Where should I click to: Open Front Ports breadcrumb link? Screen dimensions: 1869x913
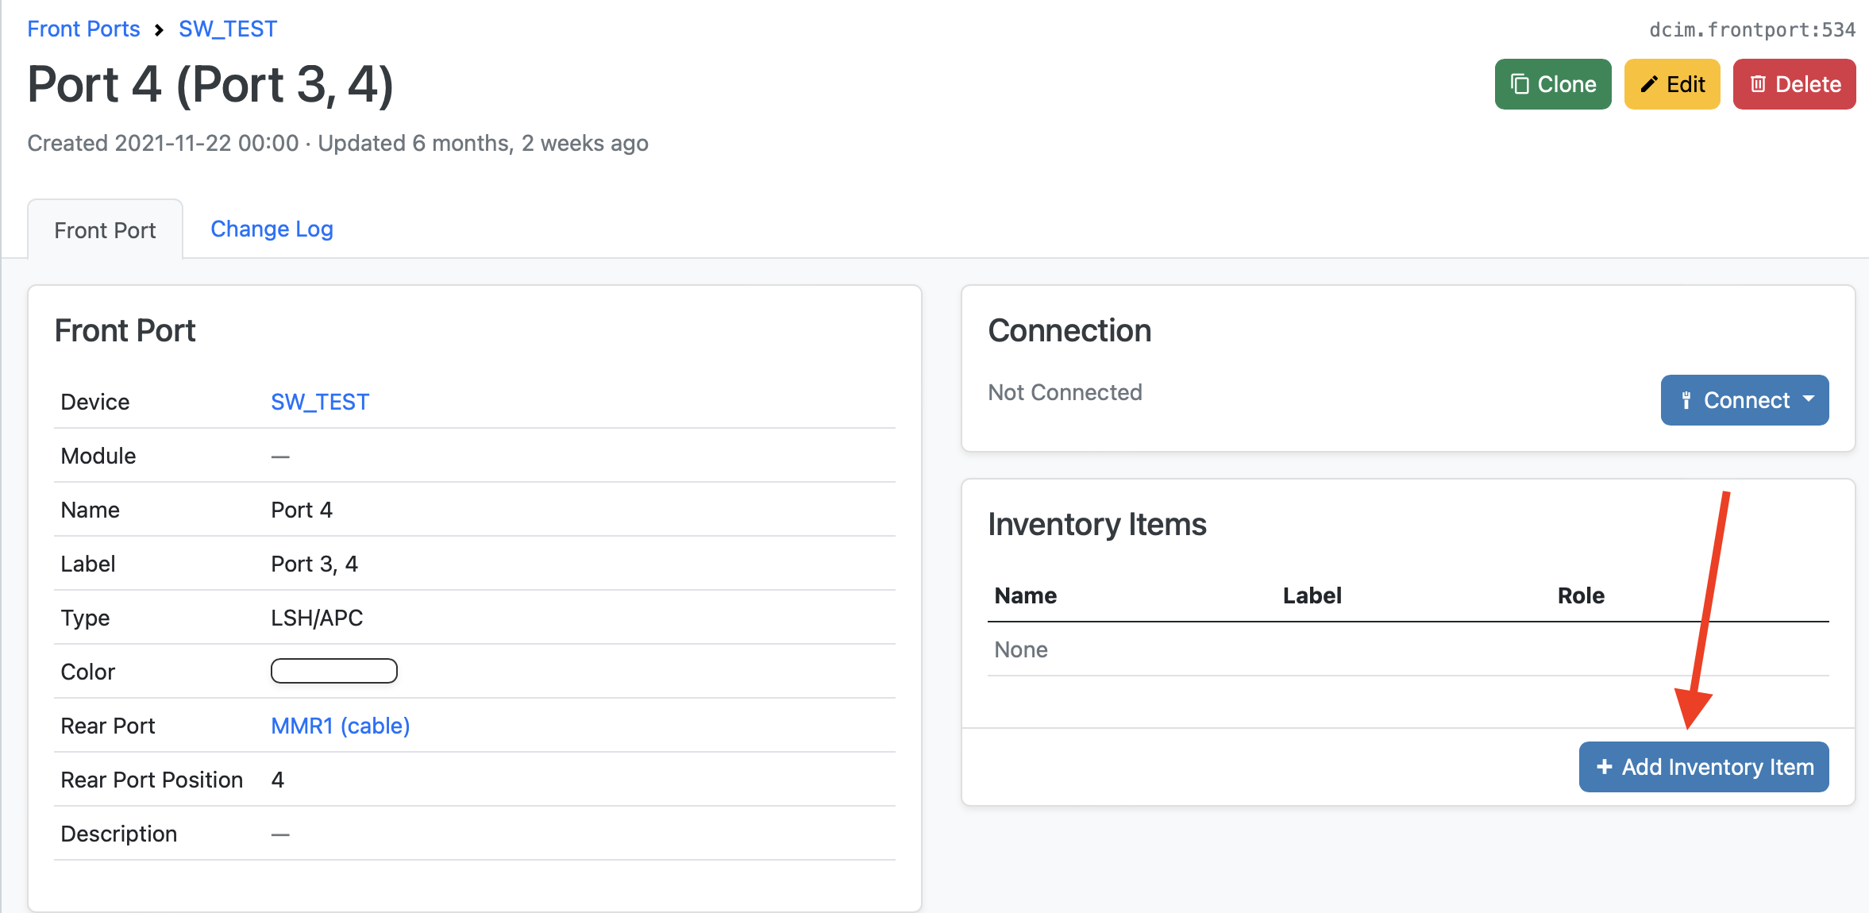pyautogui.click(x=83, y=29)
